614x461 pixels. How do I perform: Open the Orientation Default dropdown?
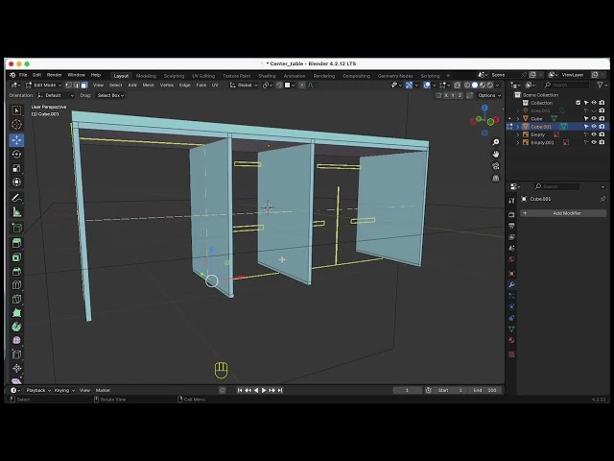click(56, 95)
